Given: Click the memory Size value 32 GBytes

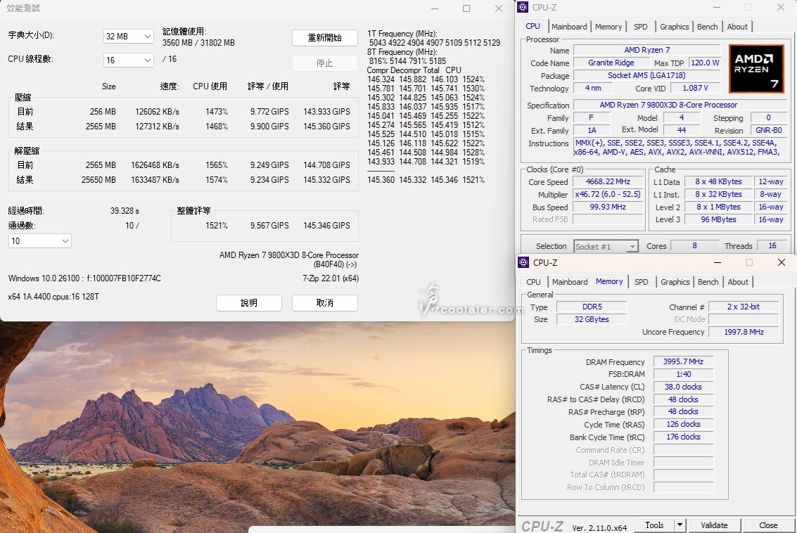Looking at the screenshot, I should click(592, 319).
